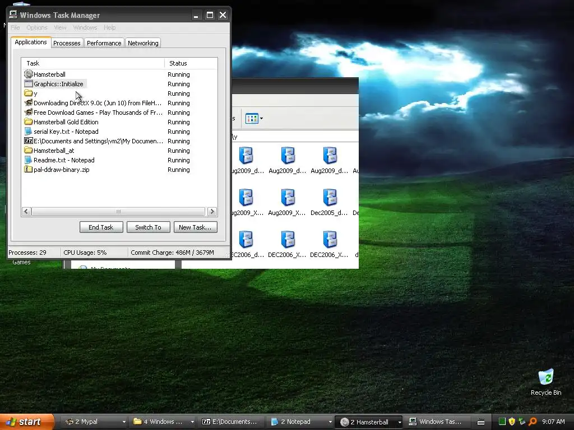Select serial Key.txt - Notepad task
This screenshot has width=574, height=430.
(x=119, y=131)
